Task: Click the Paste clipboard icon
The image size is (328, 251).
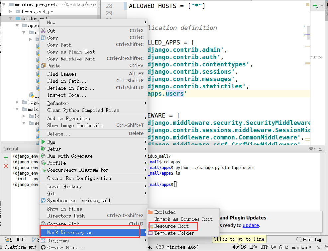Action: click(x=43, y=66)
